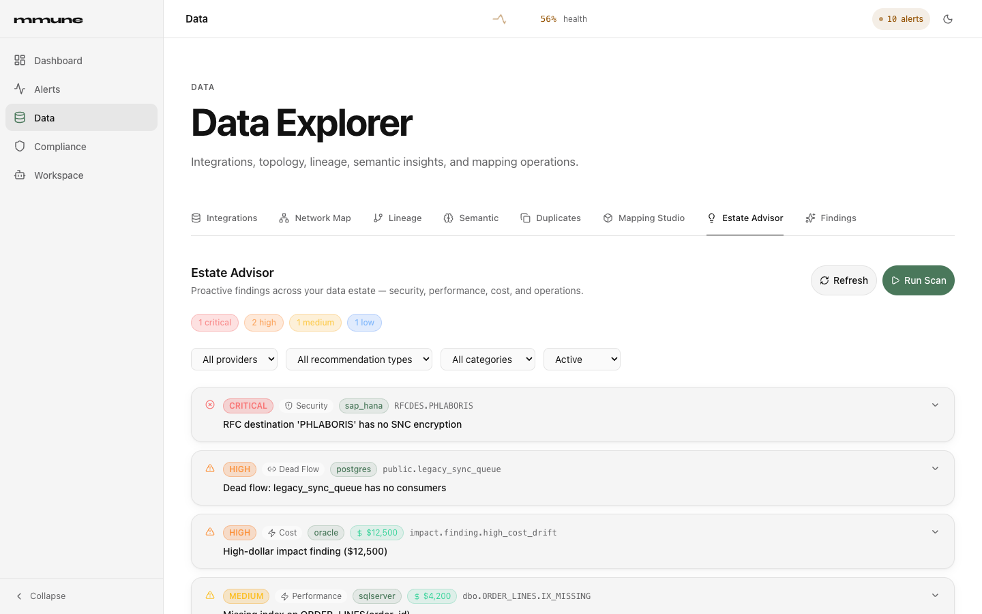982x614 pixels.
Task: Filter by the 1 low badge
Action: pos(364,323)
